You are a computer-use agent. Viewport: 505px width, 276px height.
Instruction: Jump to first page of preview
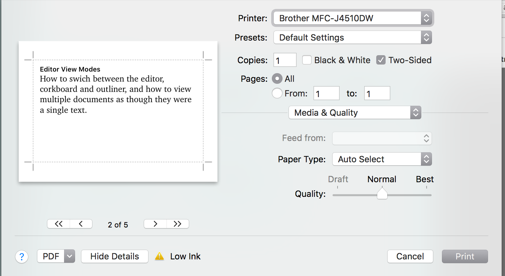tap(59, 224)
